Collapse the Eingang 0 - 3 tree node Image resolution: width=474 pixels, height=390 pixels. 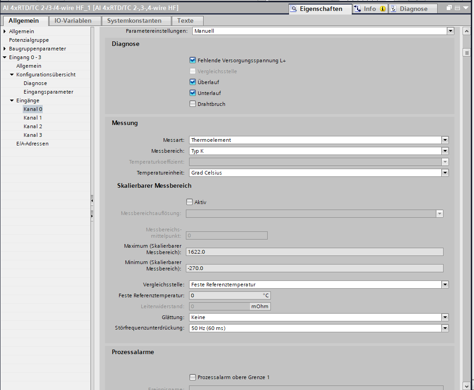coord(5,57)
